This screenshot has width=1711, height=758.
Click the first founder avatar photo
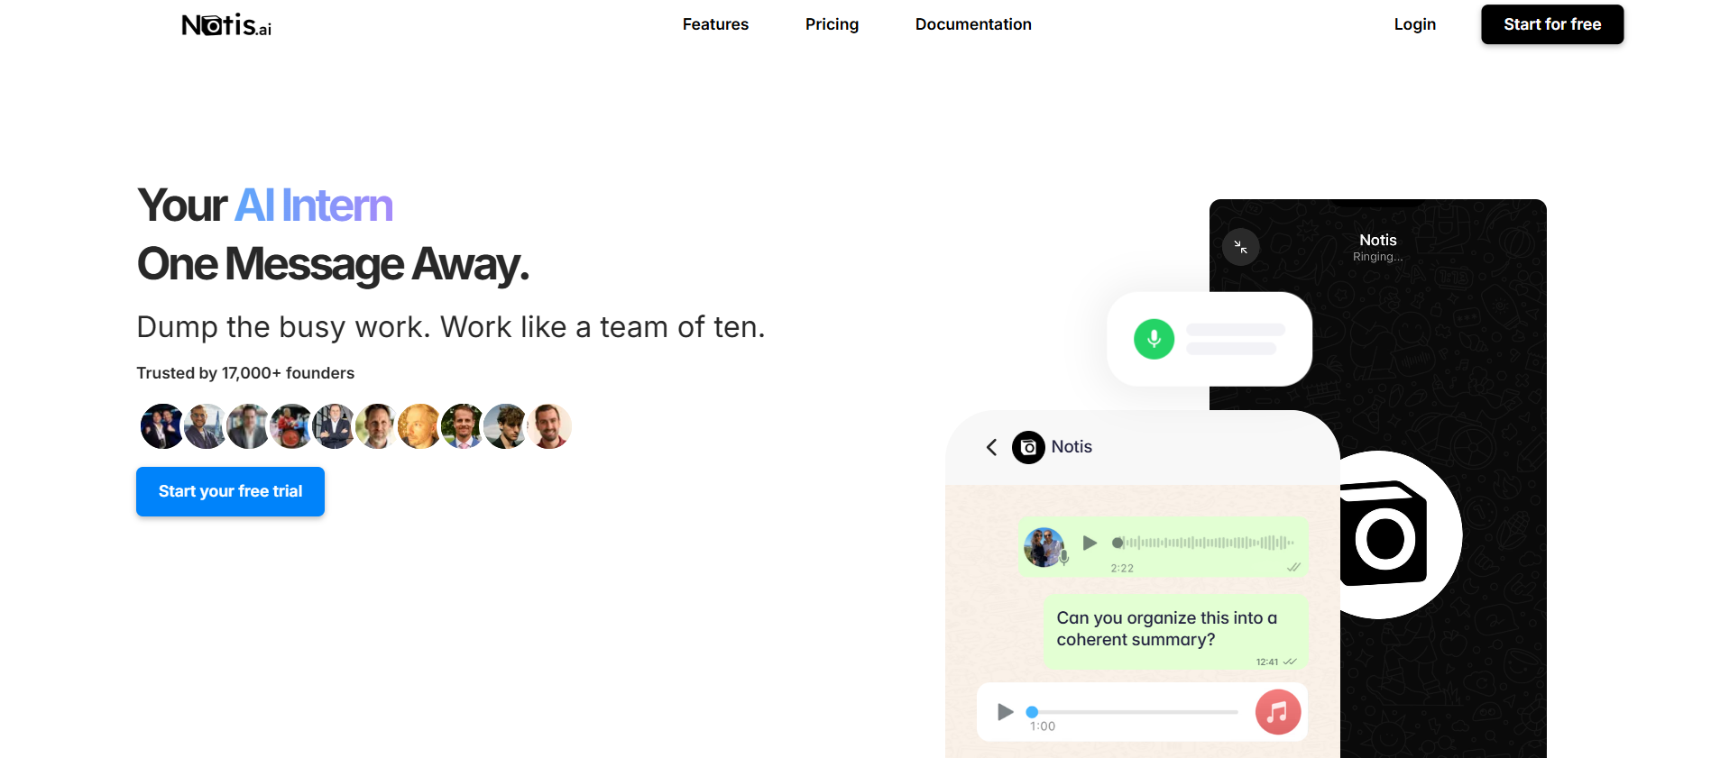[x=162, y=426]
